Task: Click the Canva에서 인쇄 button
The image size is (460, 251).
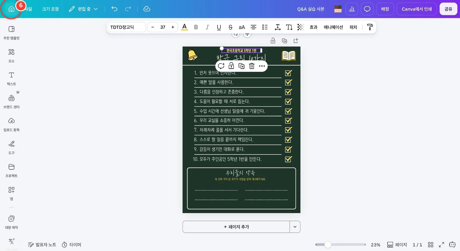Action: coord(417,9)
